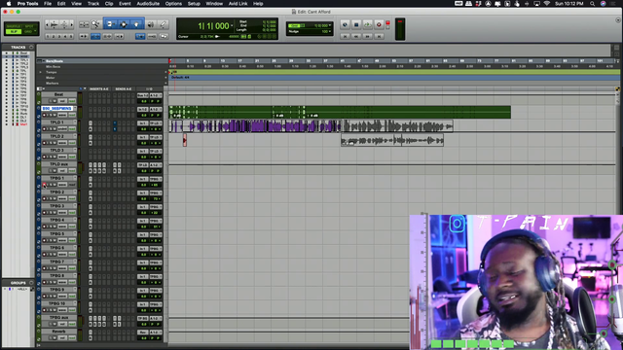
Task: Open the Clip menu
Action: coord(109,4)
